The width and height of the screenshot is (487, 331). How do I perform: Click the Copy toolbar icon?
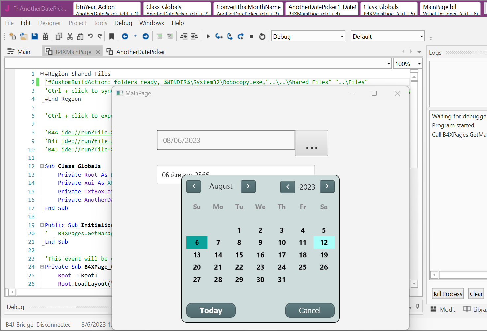pyautogui.click(x=59, y=36)
